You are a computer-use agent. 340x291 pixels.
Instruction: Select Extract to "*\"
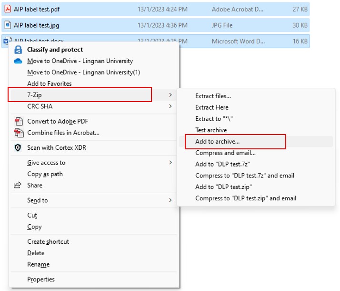pos(214,119)
